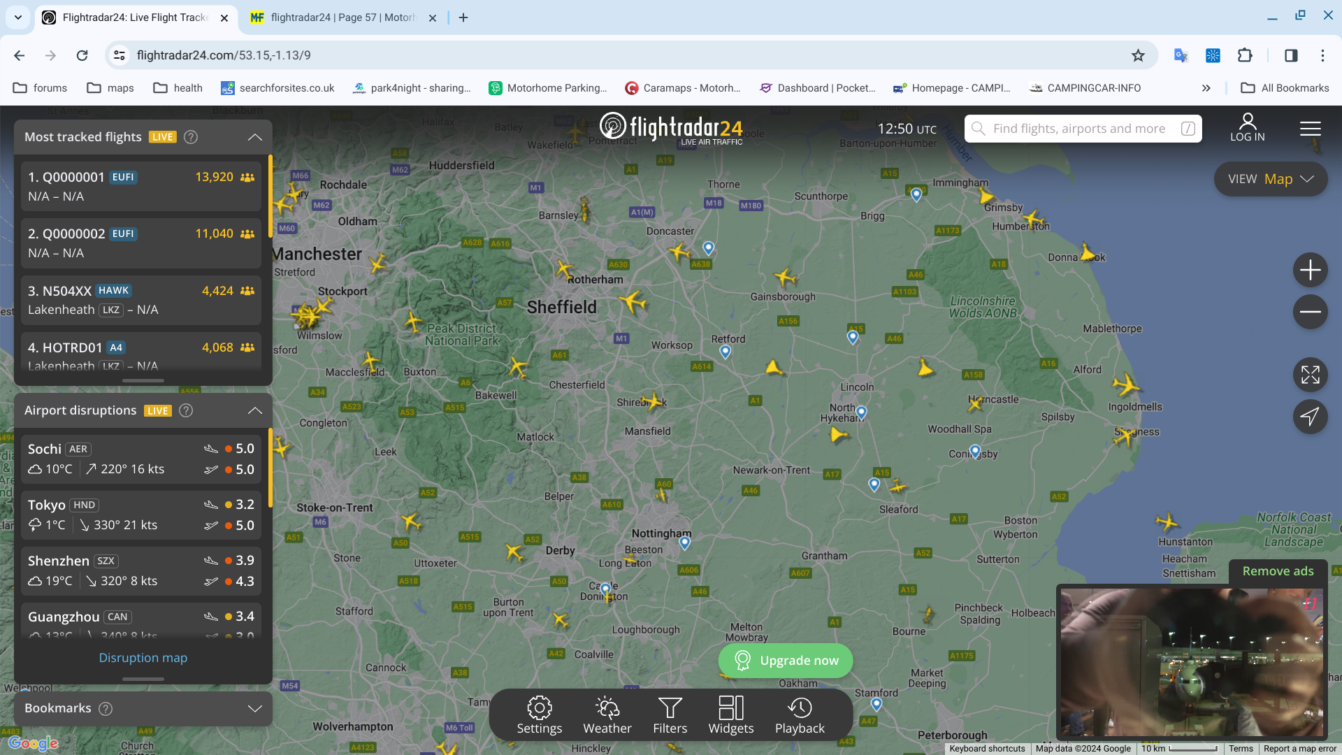Center map on my location arrow
Screen dimensions: 1342x755
pyautogui.click(x=1310, y=417)
